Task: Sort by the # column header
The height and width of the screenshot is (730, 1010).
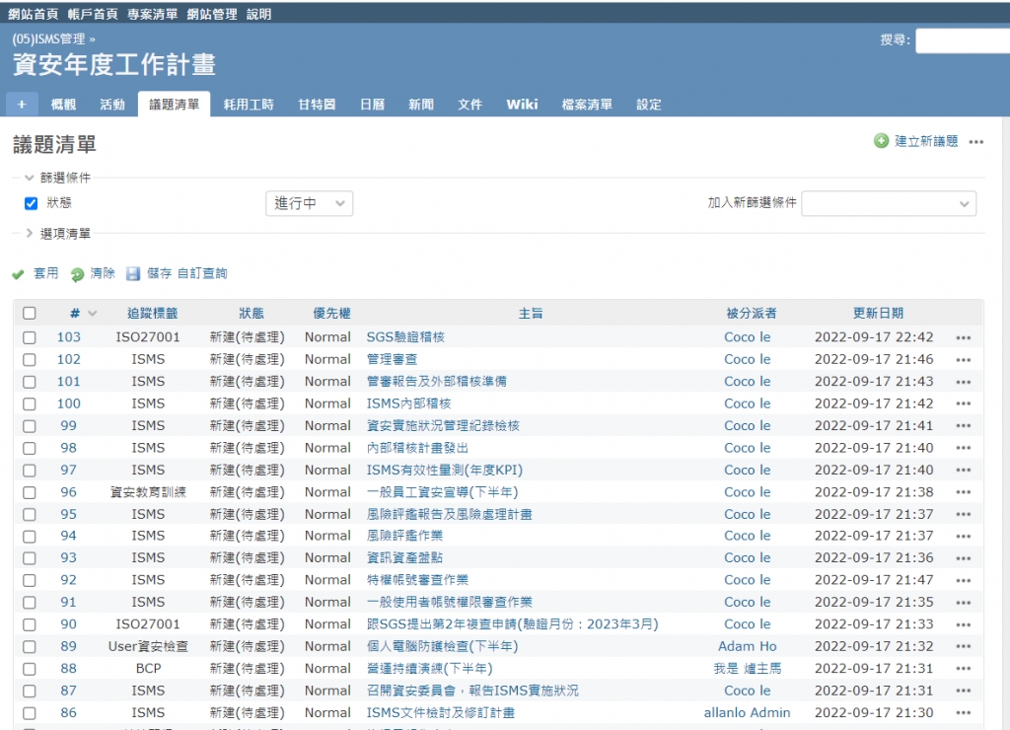Action: coord(75,314)
